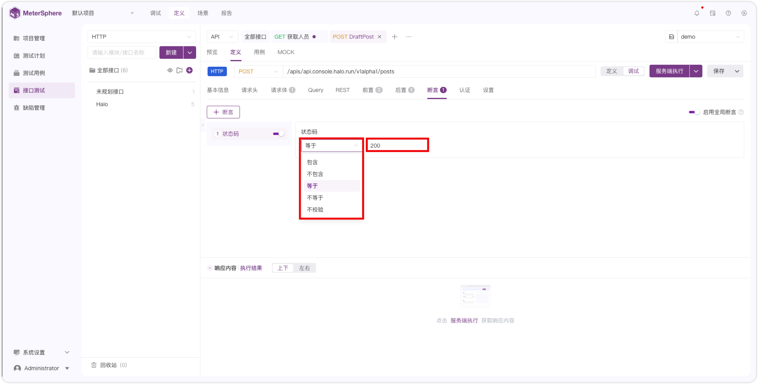Viewport: 758px width, 384px height.
Task: Open the 默认项目 project dropdown
Action: (103, 13)
